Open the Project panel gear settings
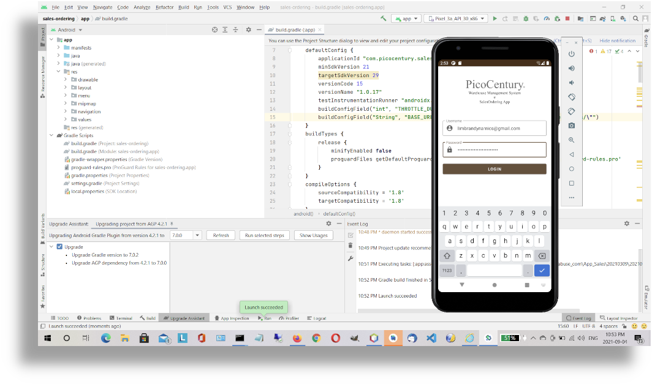Viewport: 652px width, 384px height. click(249, 30)
